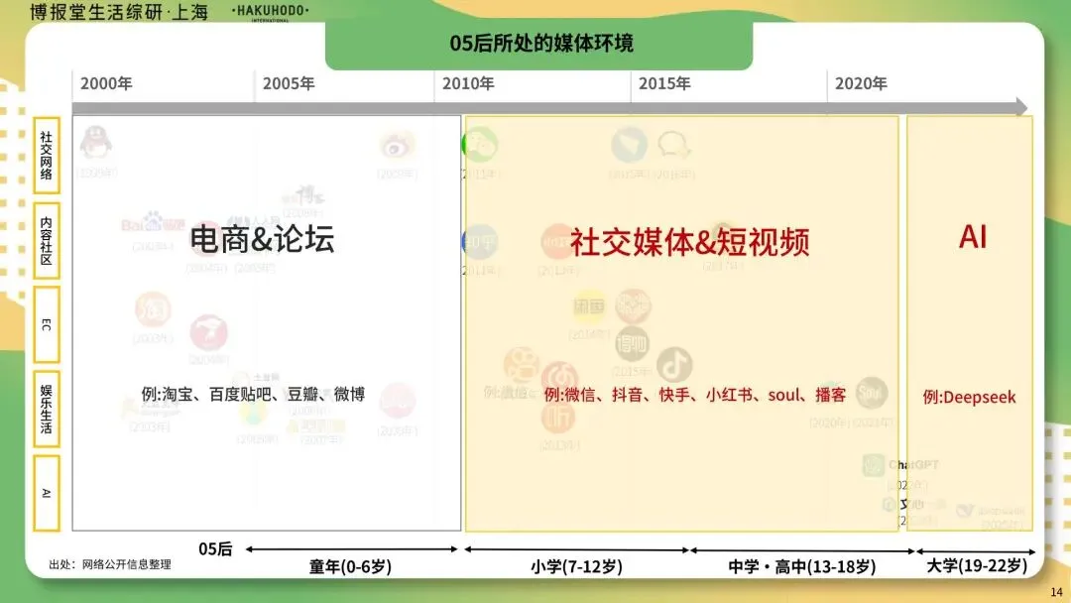Click the 2010年 timeline marker
Screen dimensions: 1071x603
click(x=468, y=83)
